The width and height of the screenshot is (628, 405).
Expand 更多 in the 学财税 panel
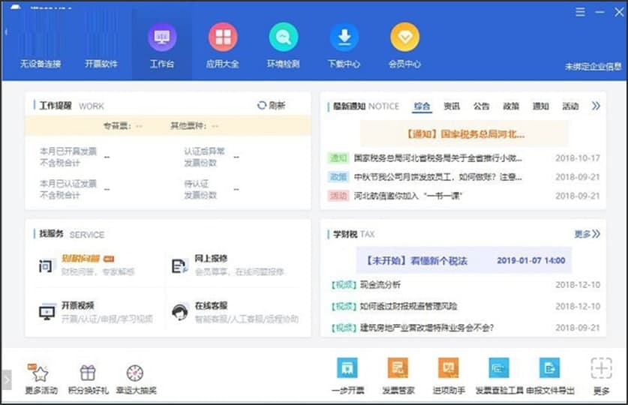click(587, 234)
